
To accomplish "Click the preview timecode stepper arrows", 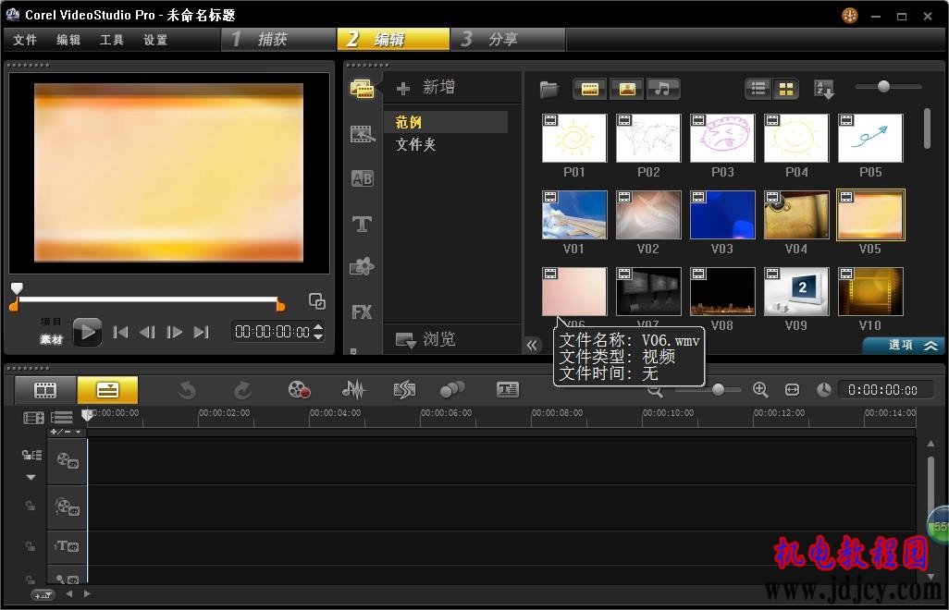I will tap(318, 331).
